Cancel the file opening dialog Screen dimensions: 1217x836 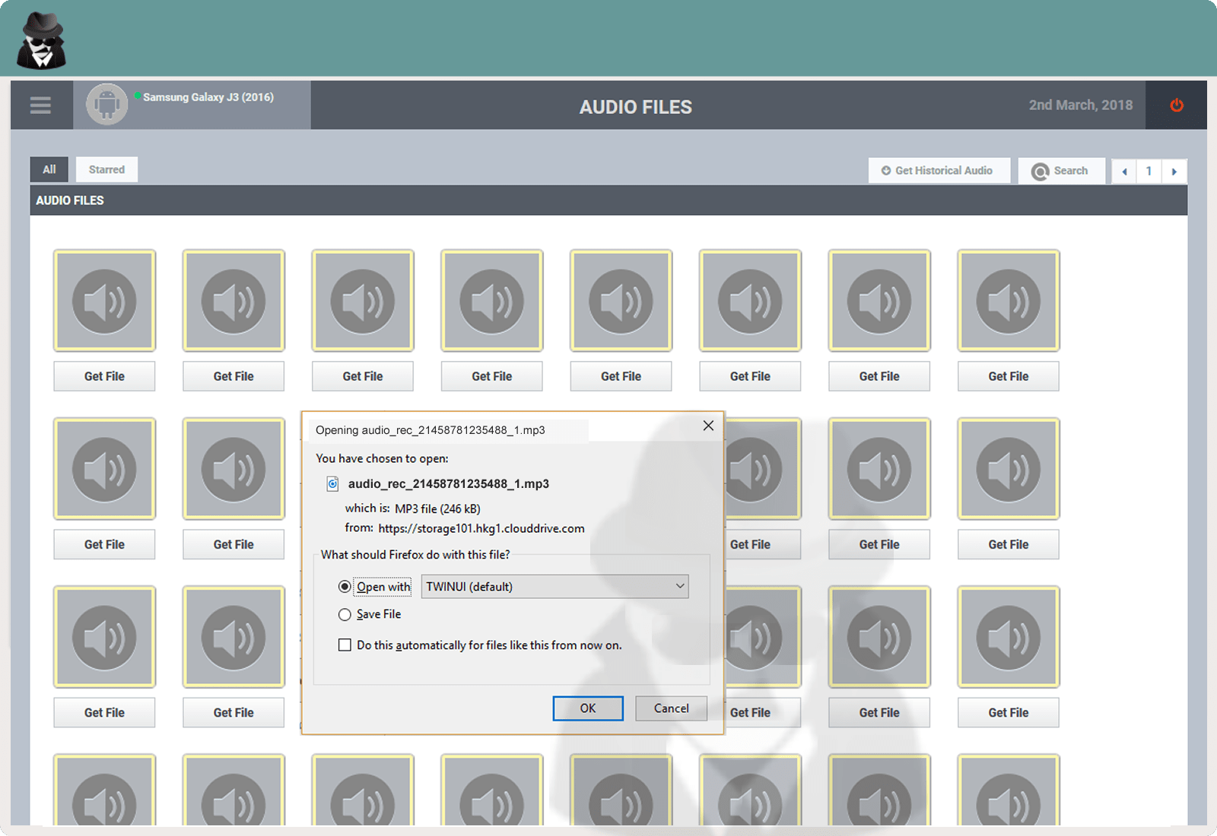tap(670, 708)
